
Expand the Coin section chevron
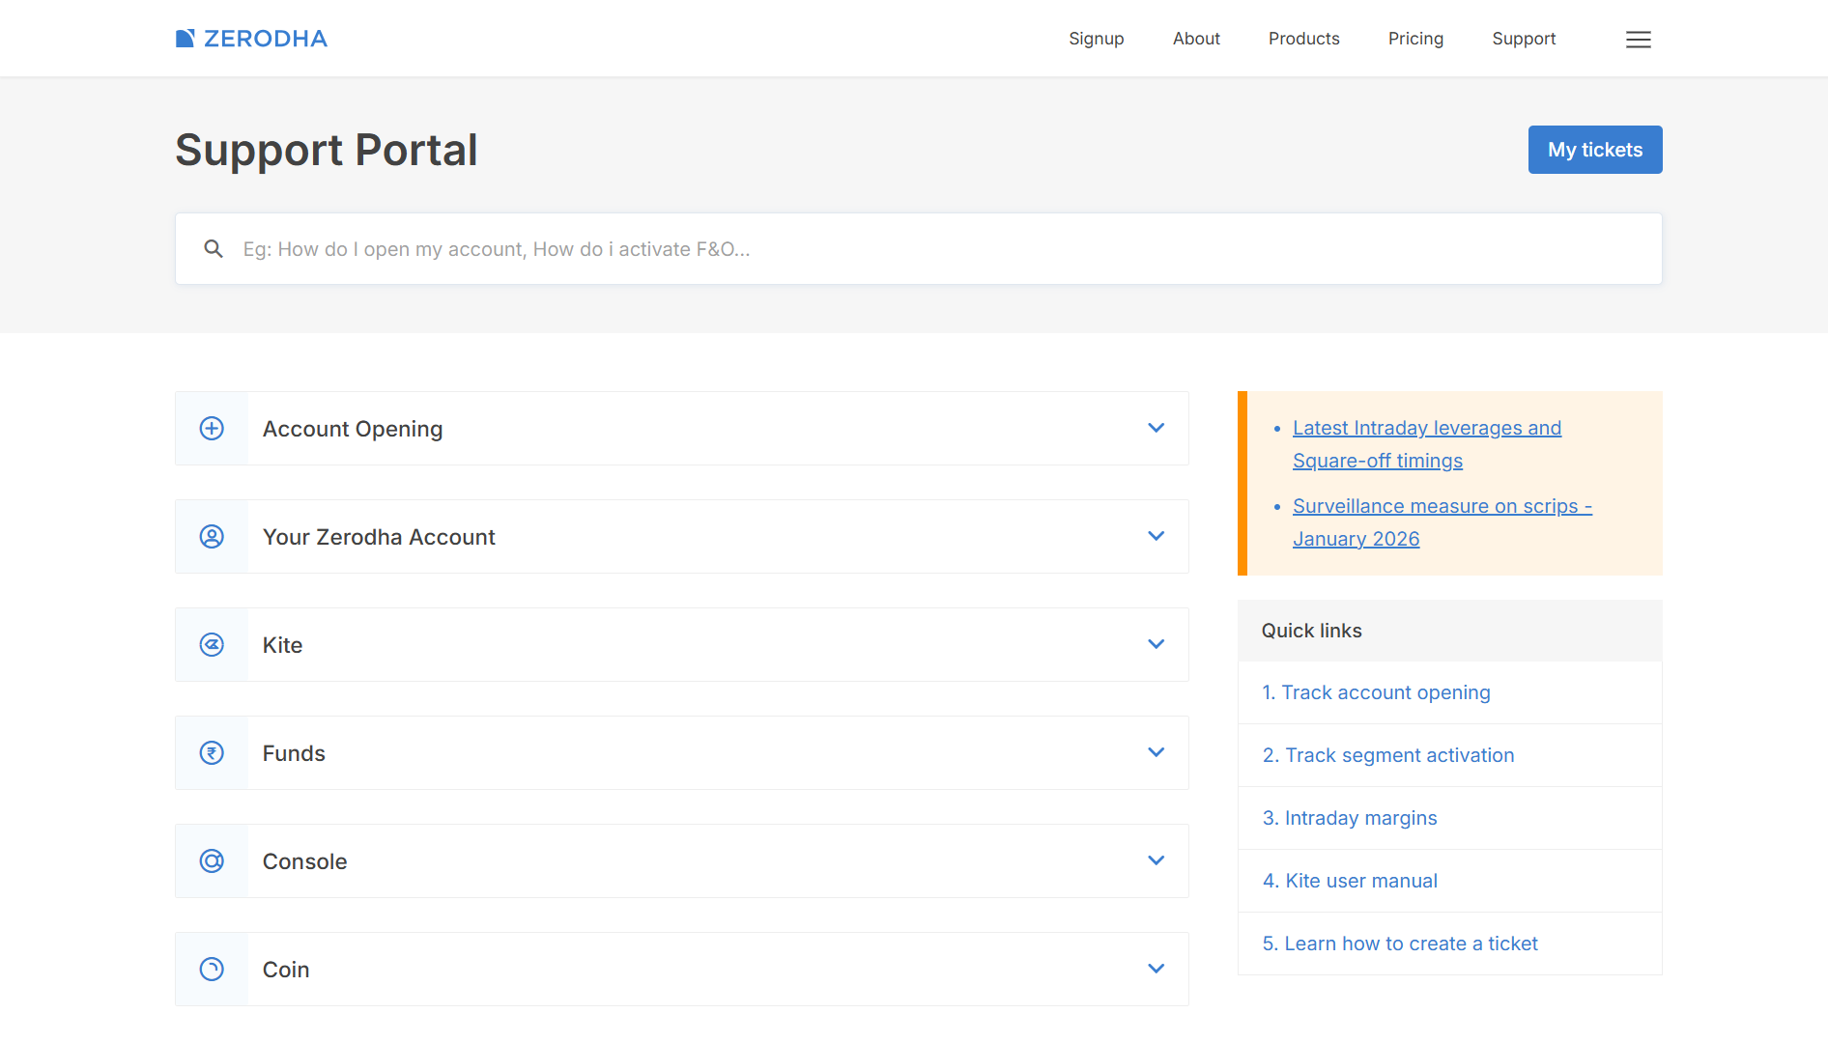(1156, 969)
